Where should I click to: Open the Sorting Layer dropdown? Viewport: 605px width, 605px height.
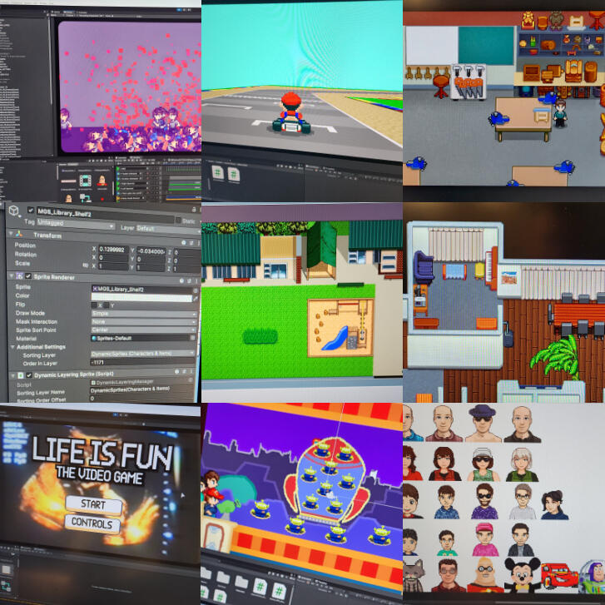click(x=143, y=353)
